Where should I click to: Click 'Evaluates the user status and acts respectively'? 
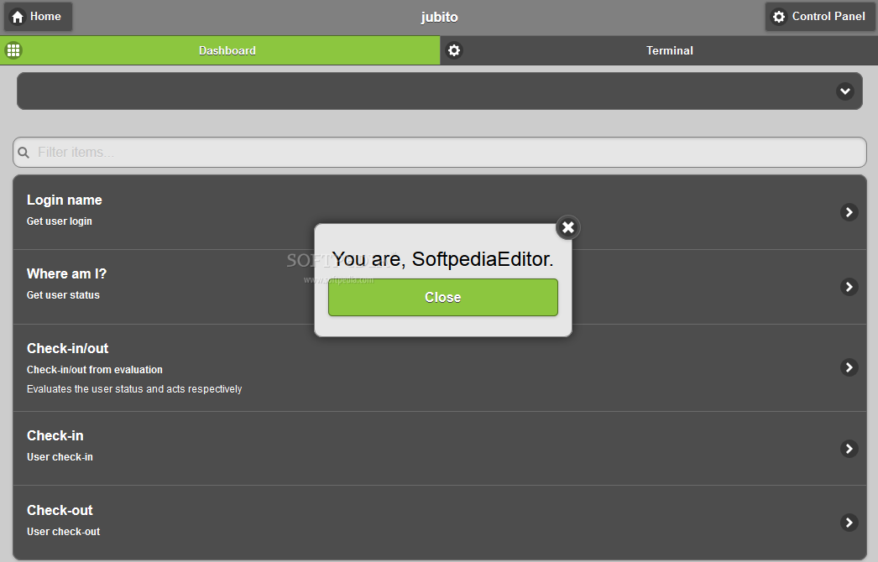[x=134, y=389]
